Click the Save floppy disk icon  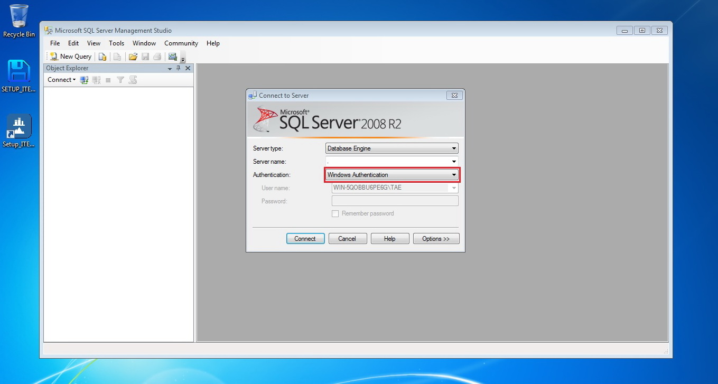pyautogui.click(x=145, y=57)
